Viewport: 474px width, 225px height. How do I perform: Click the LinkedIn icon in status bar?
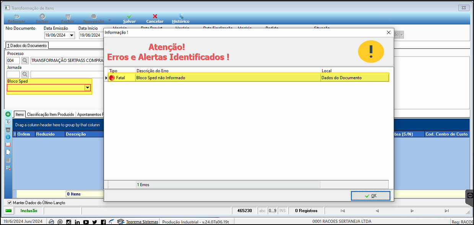[77, 222]
